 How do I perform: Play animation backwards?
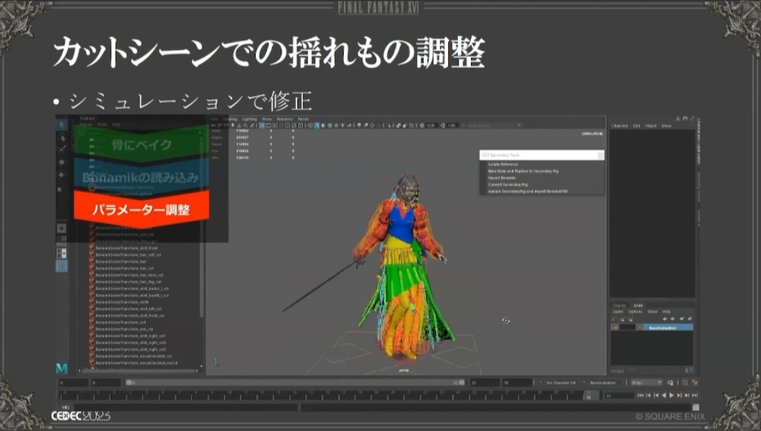[663, 396]
